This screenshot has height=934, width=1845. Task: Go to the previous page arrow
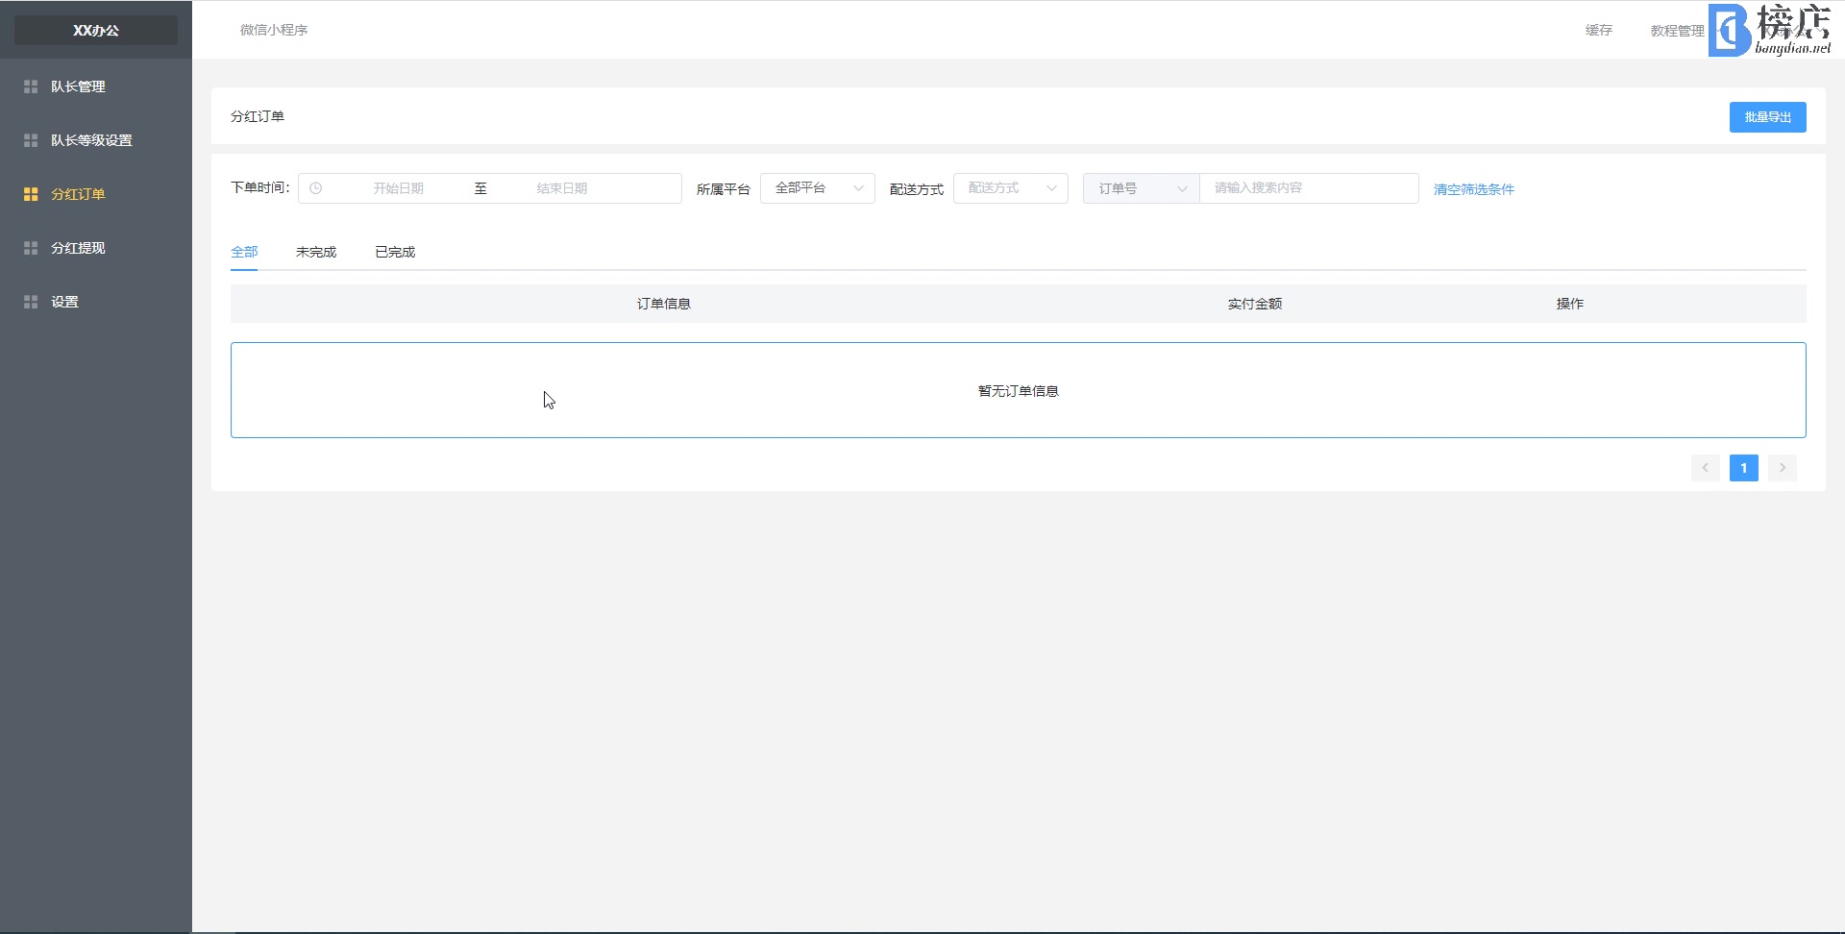[x=1706, y=468]
